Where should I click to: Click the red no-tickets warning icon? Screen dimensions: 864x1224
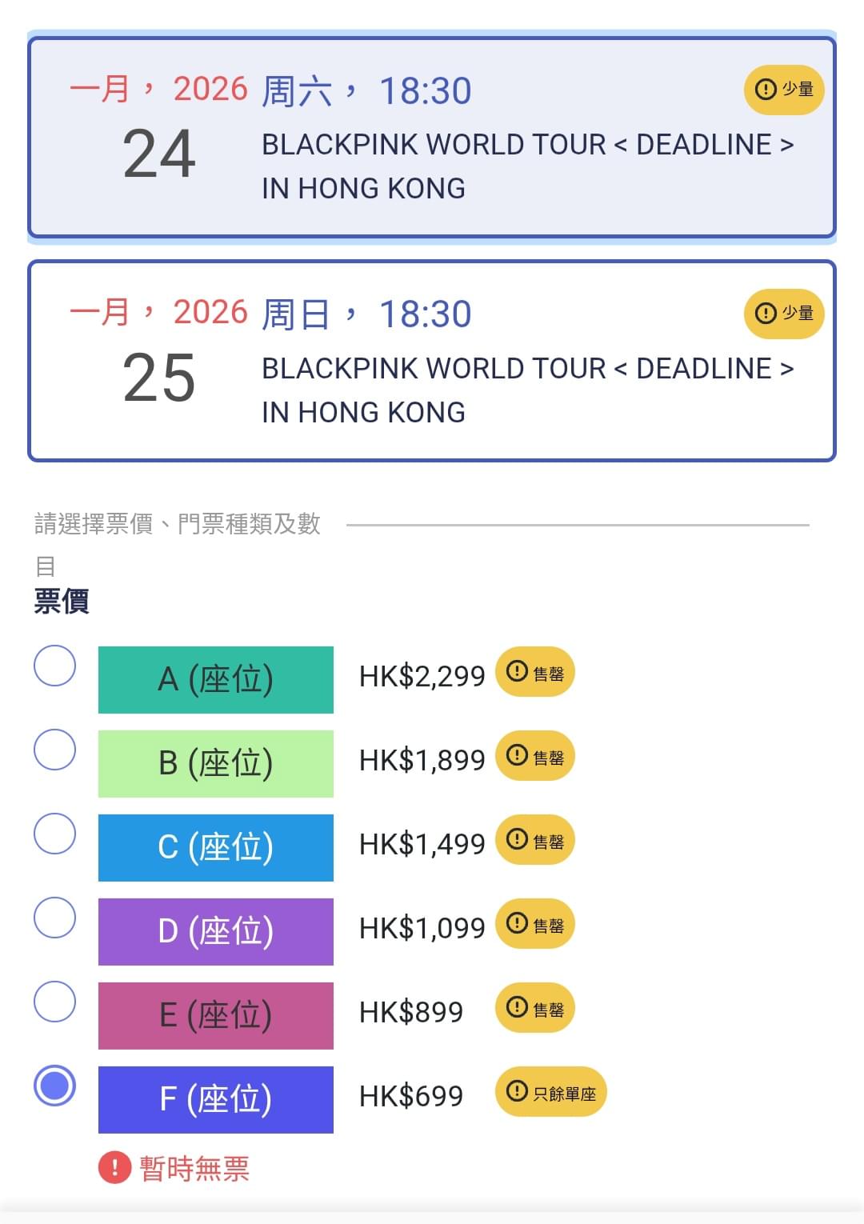click(x=114, y=1167)
